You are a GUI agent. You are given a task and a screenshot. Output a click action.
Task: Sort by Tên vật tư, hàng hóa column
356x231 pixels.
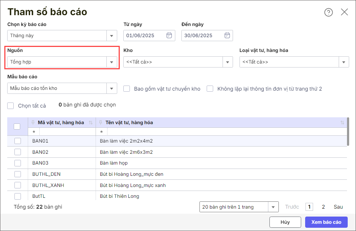point(342,123)
